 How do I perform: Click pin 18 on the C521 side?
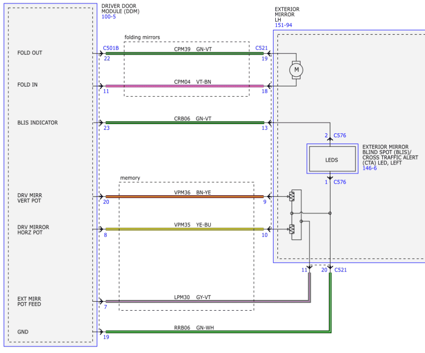(265, 91)
